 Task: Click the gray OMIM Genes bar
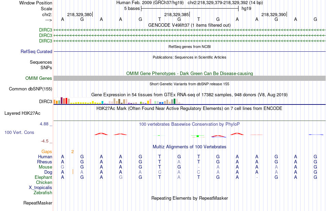[x=189, y=78]
